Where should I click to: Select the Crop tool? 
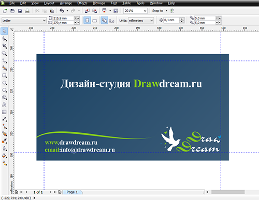pyautogui.click(x=4, y=46)
